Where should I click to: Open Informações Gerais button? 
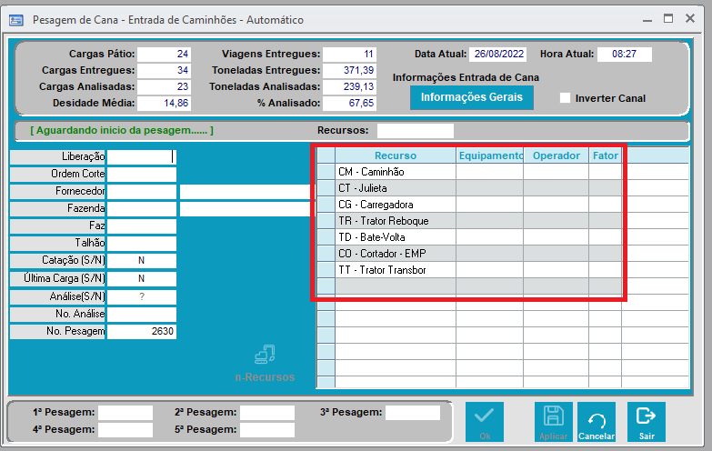(472, 97)
